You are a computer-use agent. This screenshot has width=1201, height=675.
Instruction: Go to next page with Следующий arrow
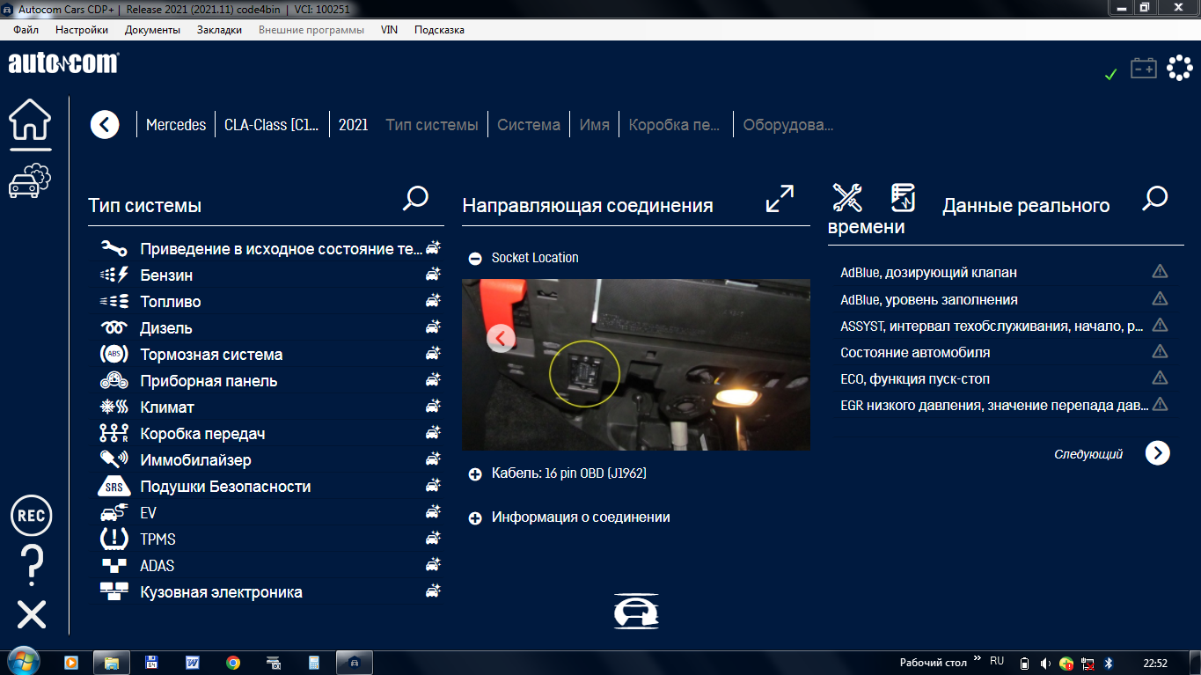click(x=1158, y=453)
